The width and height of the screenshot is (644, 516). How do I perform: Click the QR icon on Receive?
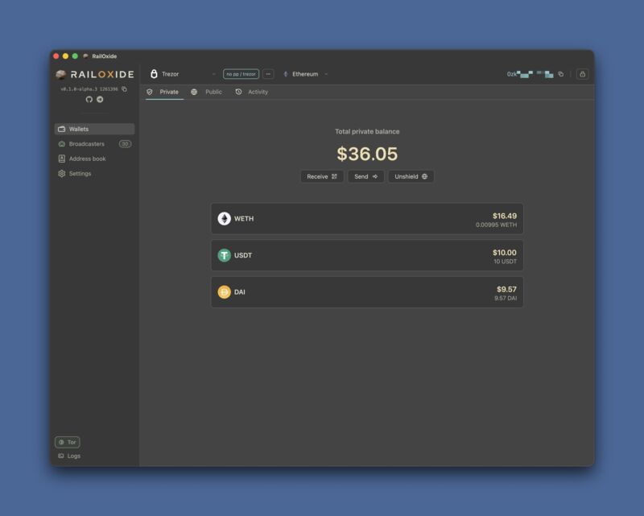pyautogui.click(x=334, y=176)
